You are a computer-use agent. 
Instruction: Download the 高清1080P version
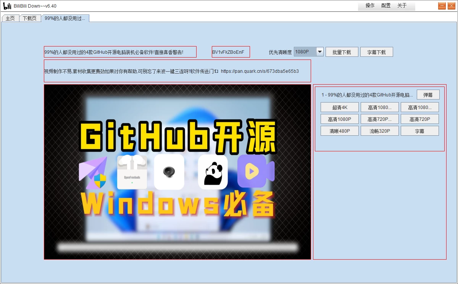(339, 119)
